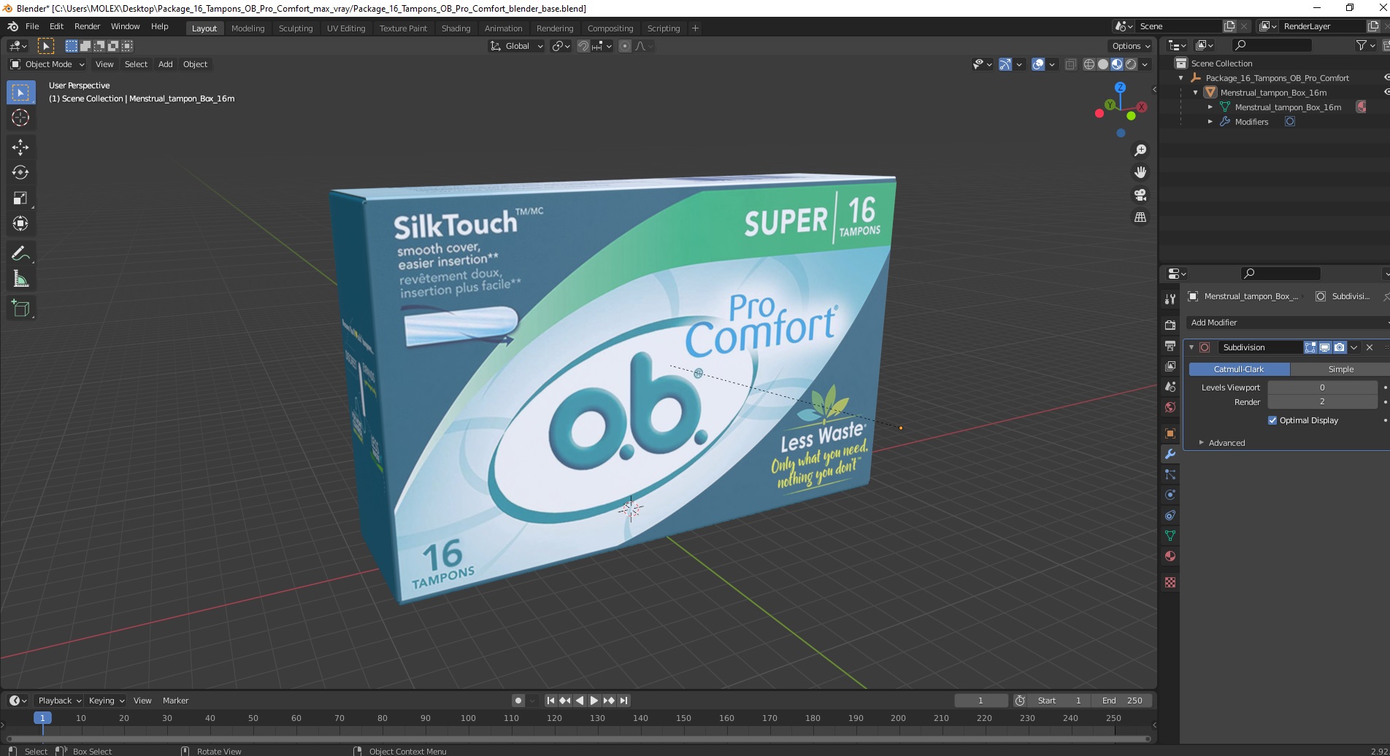
Task: Remove the Subdivision modifier with X
Action: pos(1370,347)
